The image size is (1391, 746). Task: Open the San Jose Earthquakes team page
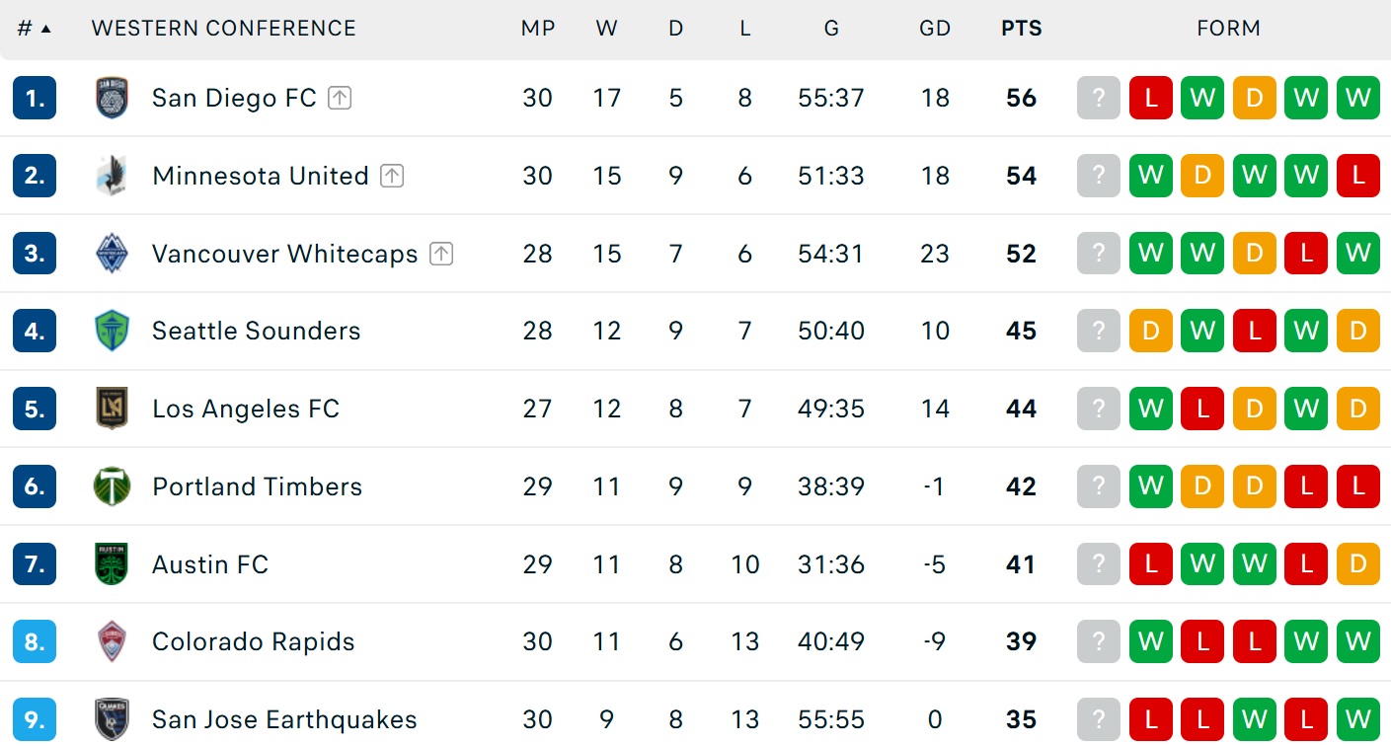[284, 719]
